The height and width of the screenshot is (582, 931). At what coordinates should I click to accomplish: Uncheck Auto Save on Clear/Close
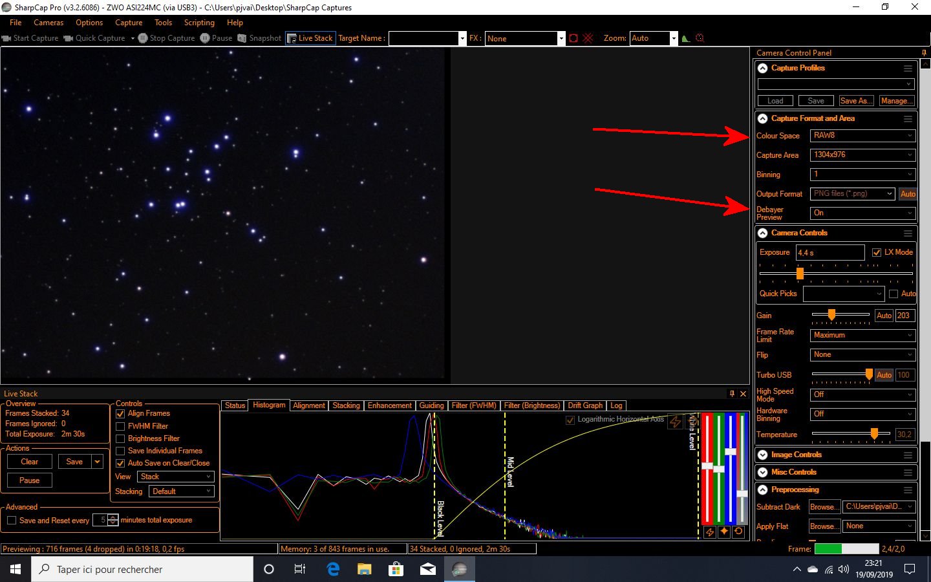(120, 463)
